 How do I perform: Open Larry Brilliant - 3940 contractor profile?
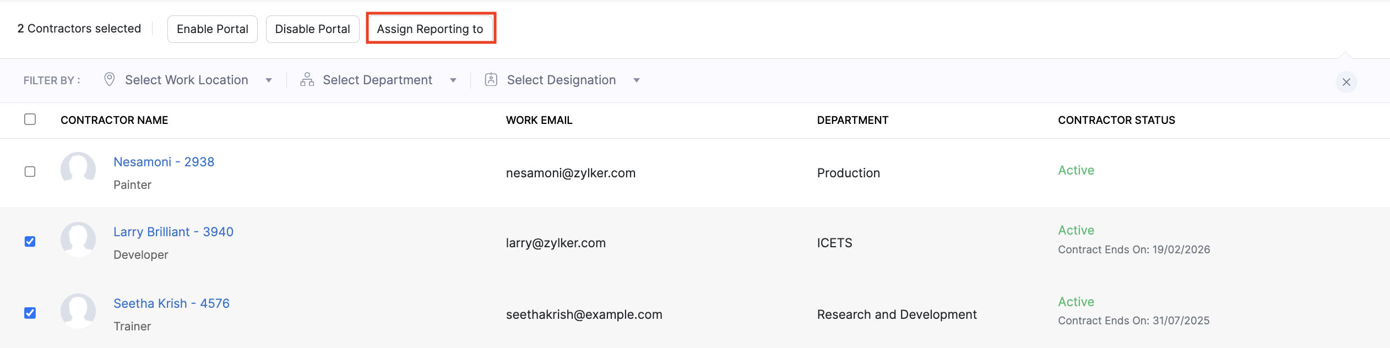click(173, 232)
